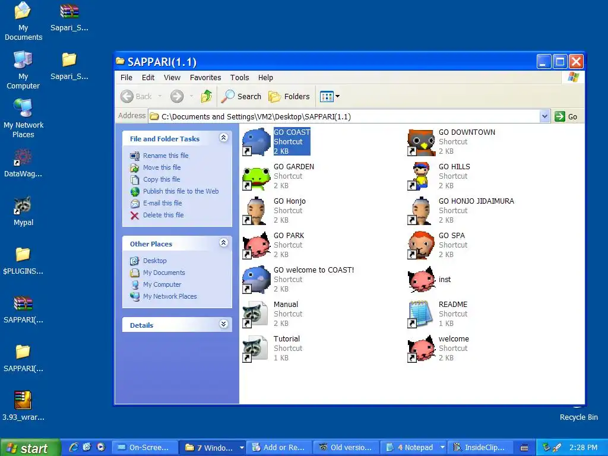
Task: Click the Forward arrow button
Action: 177,96
